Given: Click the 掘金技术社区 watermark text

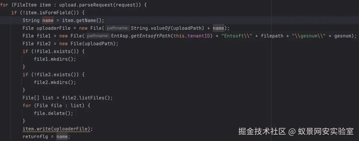Looking at the screenshot, I should [262, 131].
